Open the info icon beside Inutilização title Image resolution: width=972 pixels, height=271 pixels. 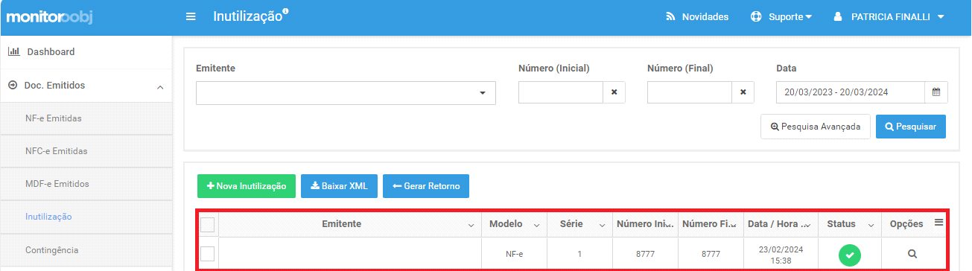click(286, 10)
